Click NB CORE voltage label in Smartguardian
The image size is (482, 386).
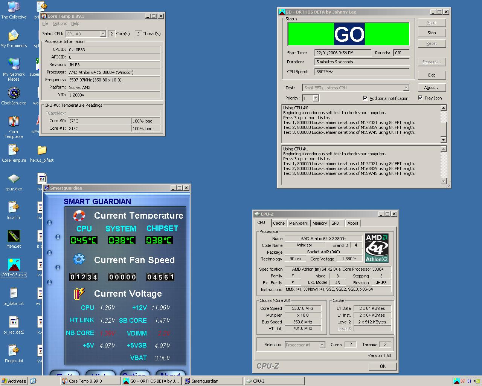coord(80,333)
